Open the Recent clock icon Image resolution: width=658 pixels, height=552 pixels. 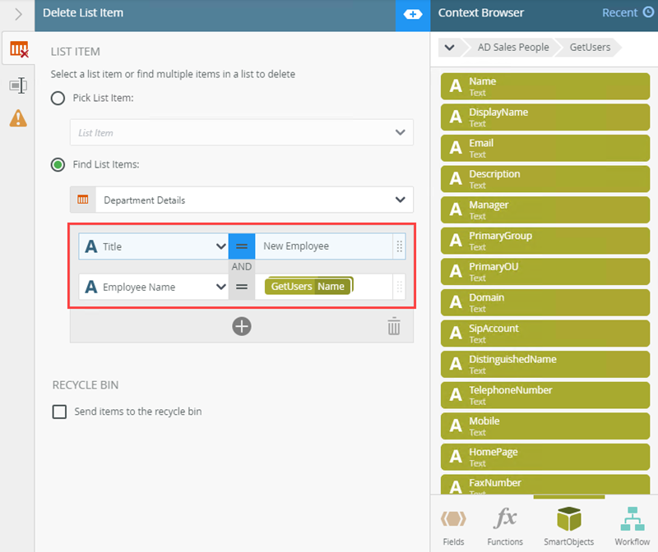(x=648, y=12)
